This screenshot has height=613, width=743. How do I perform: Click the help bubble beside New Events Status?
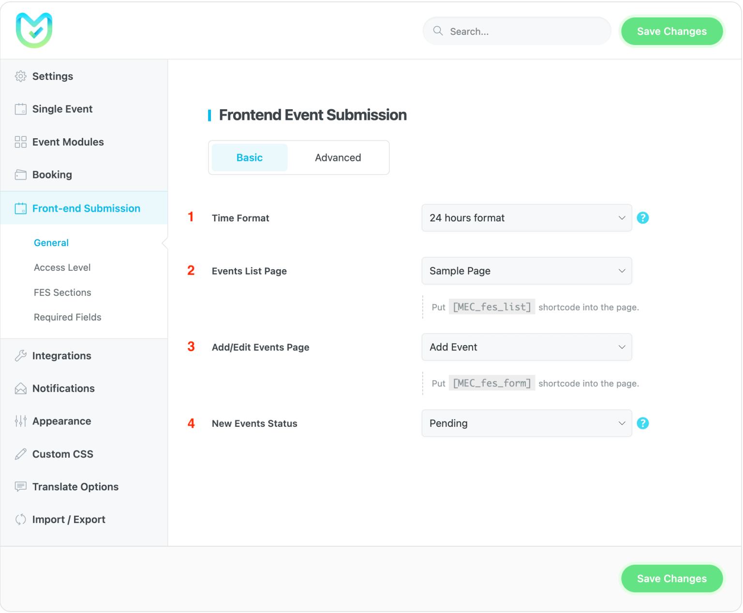point(643,423)
